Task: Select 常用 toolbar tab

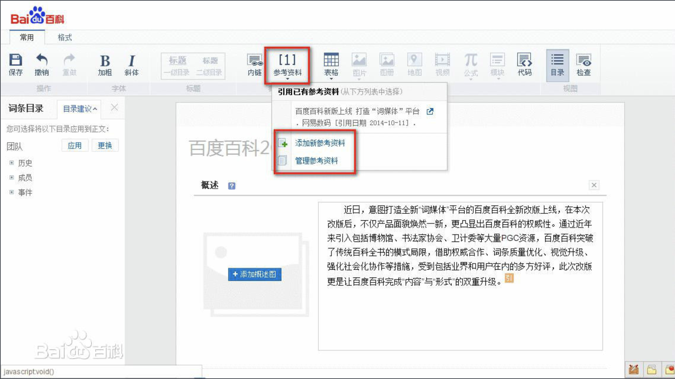Action: tap(27, 37)
